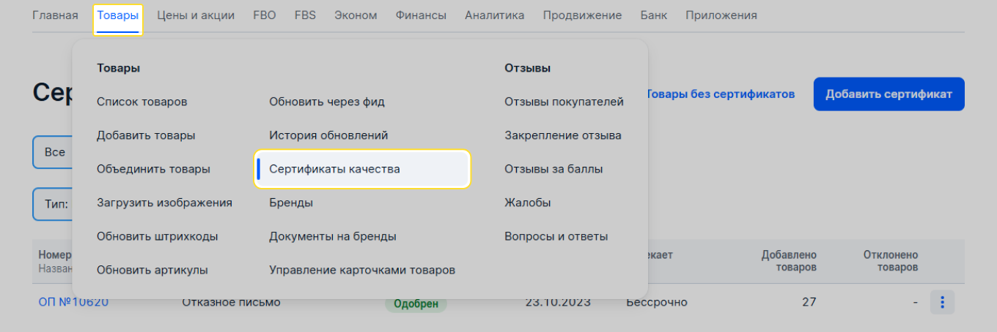Open the Товары menu tab
This screenshot has width=997, height=332.
[x=117, y=15]
